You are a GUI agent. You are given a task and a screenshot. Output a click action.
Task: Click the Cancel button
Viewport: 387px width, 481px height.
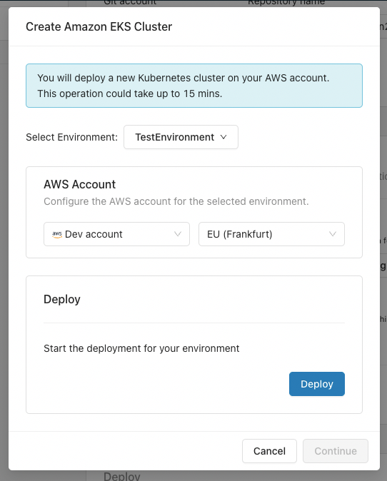pos(269,451)
